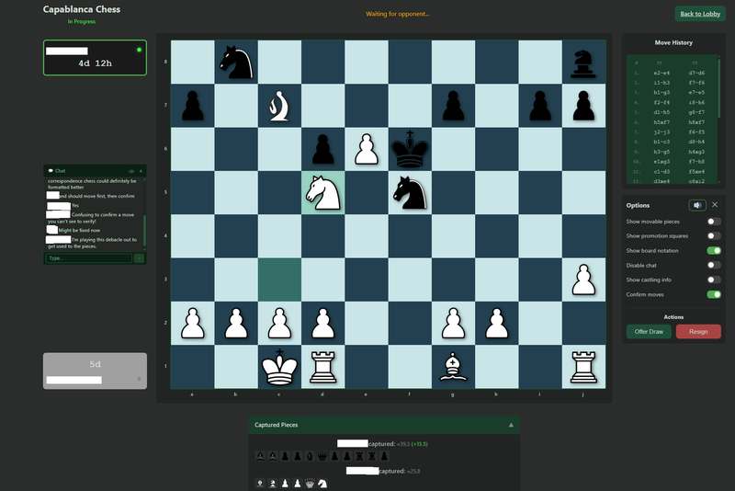The width and height of the screenshot is (735, 491).
Task: Select the black knight on b8
Action: (x=236, y=62)
